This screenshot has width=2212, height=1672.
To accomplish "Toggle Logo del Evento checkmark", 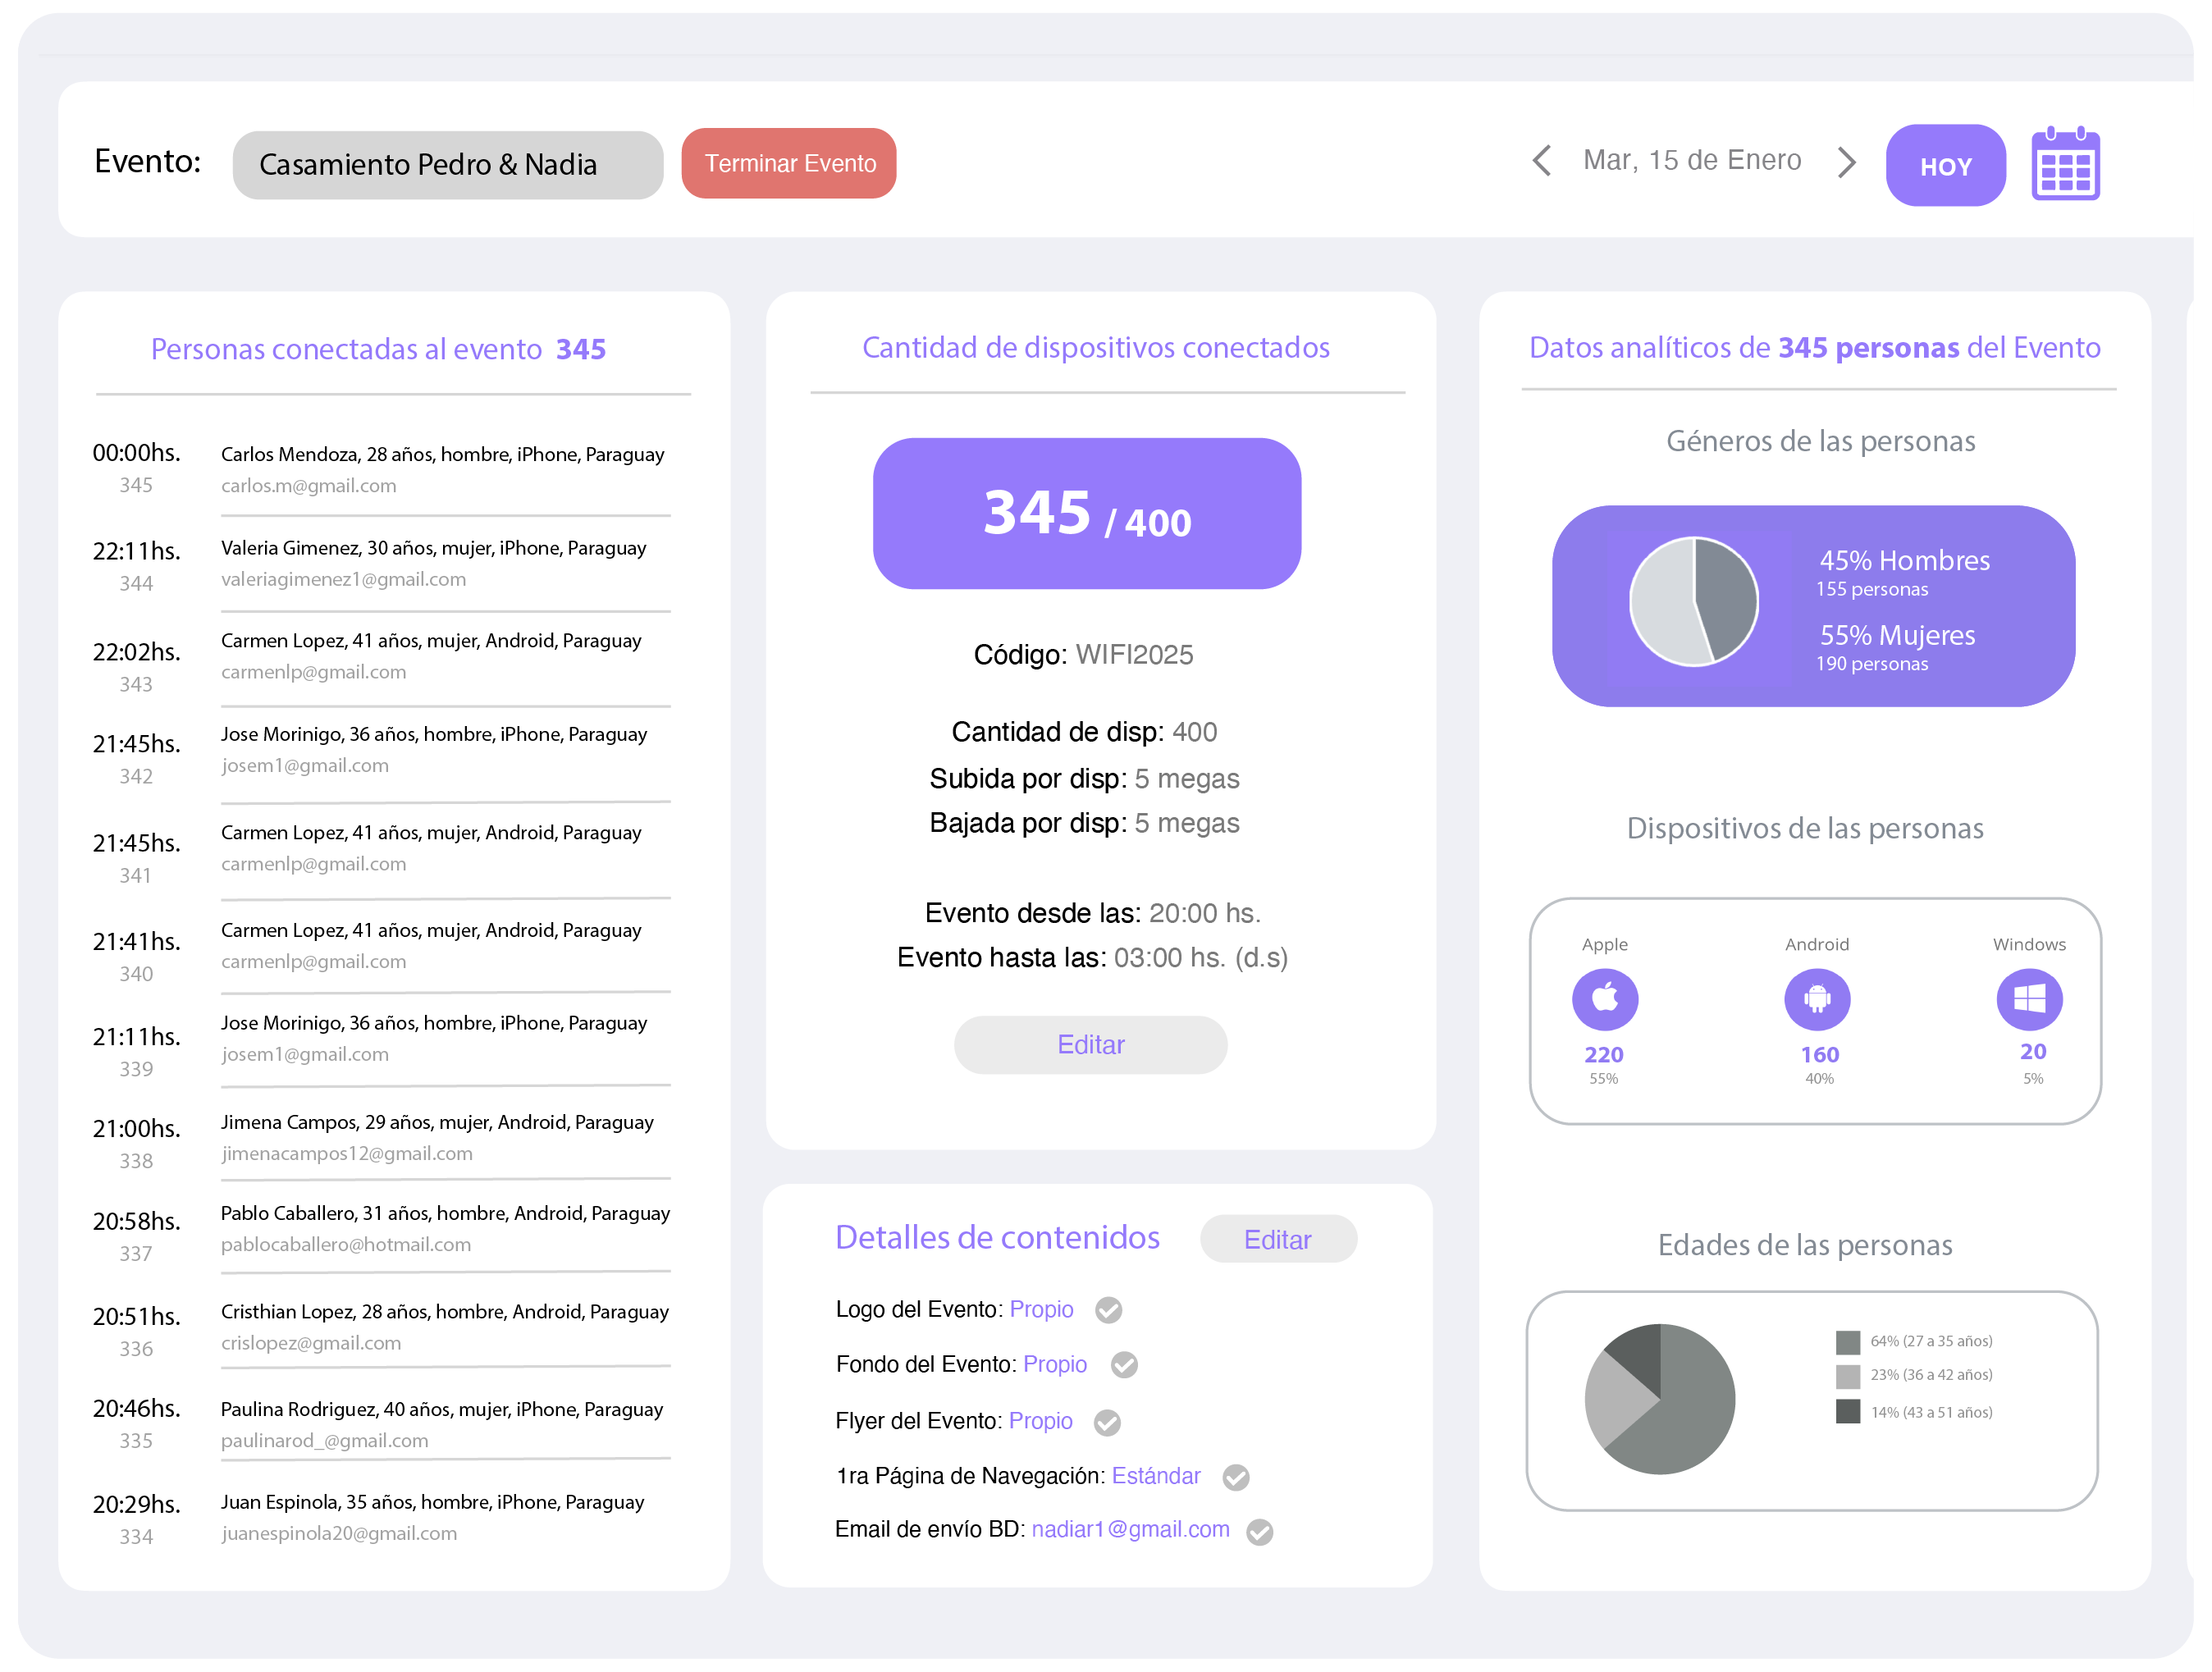I will 1108,1310.
